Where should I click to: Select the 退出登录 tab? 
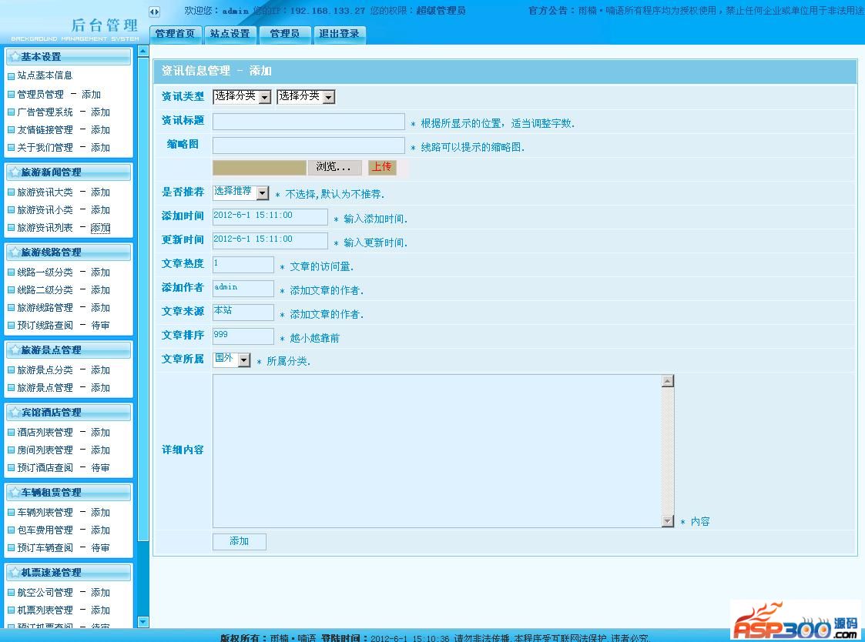pos(339,34)
